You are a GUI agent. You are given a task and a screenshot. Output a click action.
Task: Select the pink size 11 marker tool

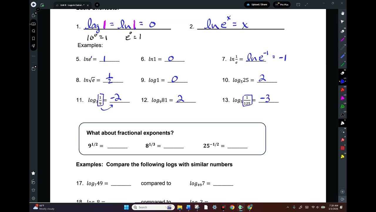click(x=343, y=140)
